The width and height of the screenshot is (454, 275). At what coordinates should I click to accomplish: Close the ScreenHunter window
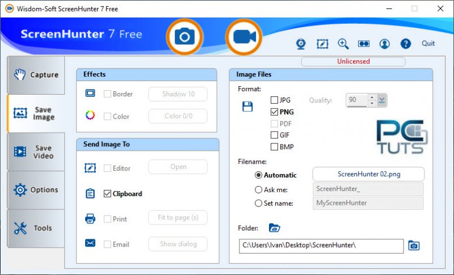click(x=440, y=9)
